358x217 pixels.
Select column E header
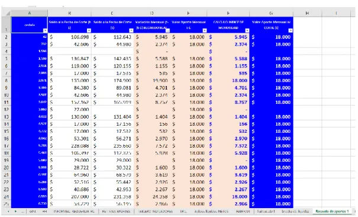(x=189, y=13)
